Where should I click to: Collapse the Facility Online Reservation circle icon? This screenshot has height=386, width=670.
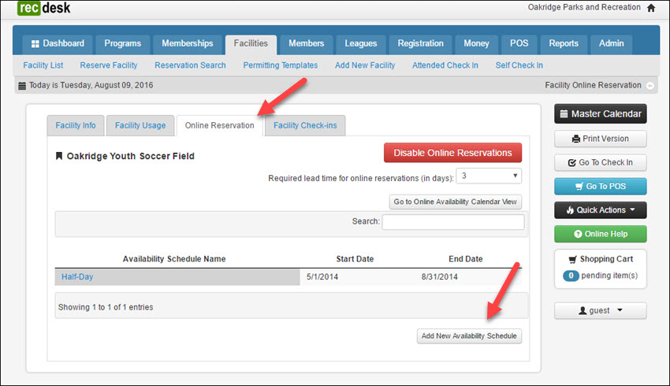coord(650,86)
